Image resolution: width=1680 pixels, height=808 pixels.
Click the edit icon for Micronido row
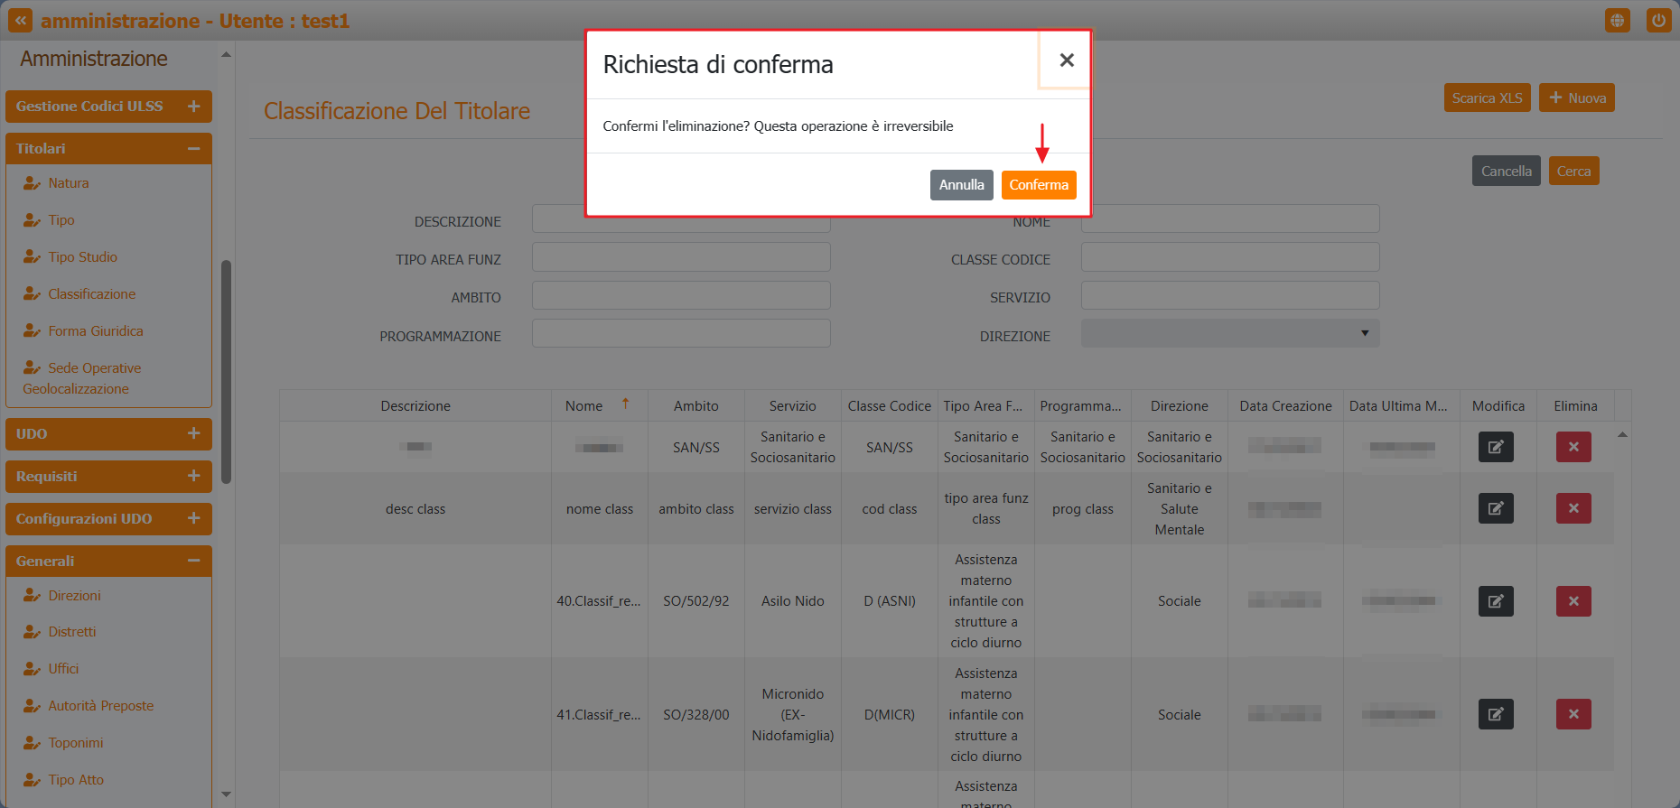[x=1496, y=714]
